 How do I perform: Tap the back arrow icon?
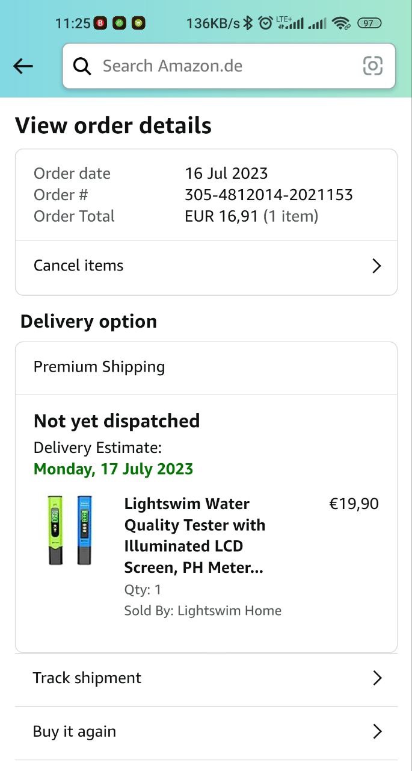click(x=23, y=66)
